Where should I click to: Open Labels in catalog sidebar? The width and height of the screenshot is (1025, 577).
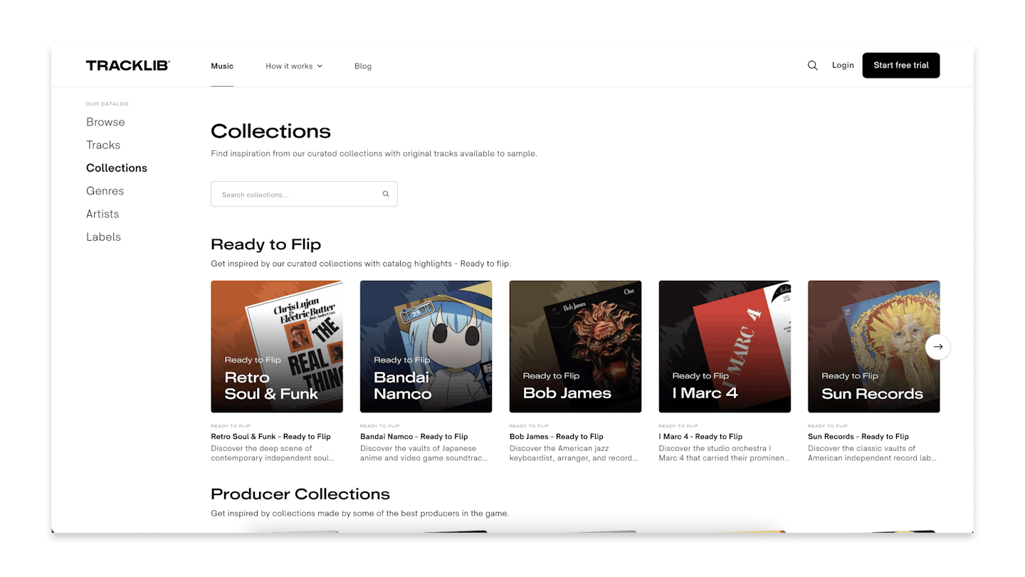[103, 236]
